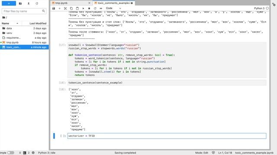
Task: Cut selected cell with scissors icon
Action: click(x=65, y=8)
